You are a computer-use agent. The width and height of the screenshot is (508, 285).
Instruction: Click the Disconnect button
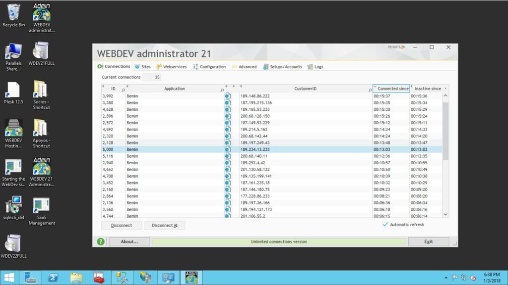coord(122,225)
